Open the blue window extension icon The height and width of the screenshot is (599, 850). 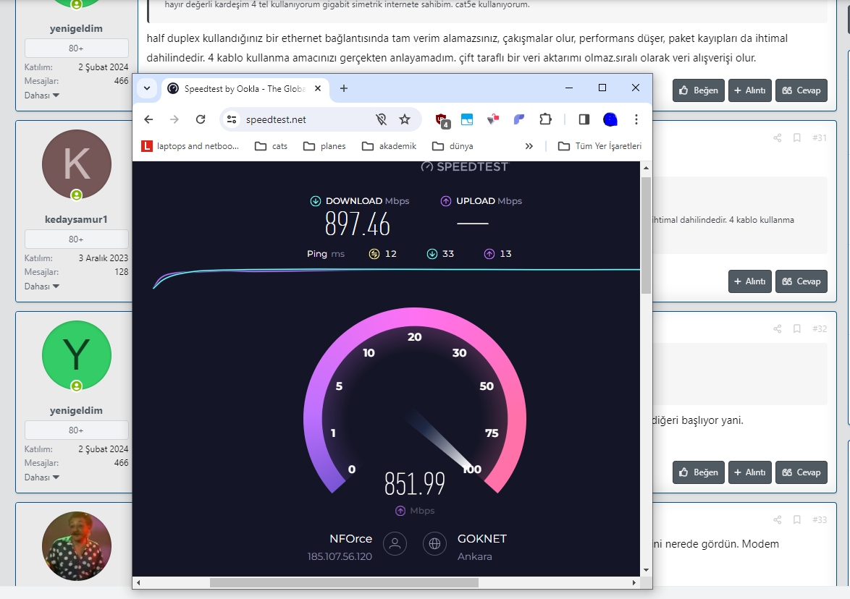coord(467,119)
